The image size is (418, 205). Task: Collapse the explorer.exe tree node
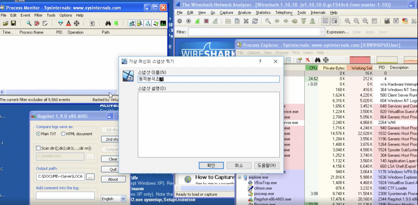239,177
